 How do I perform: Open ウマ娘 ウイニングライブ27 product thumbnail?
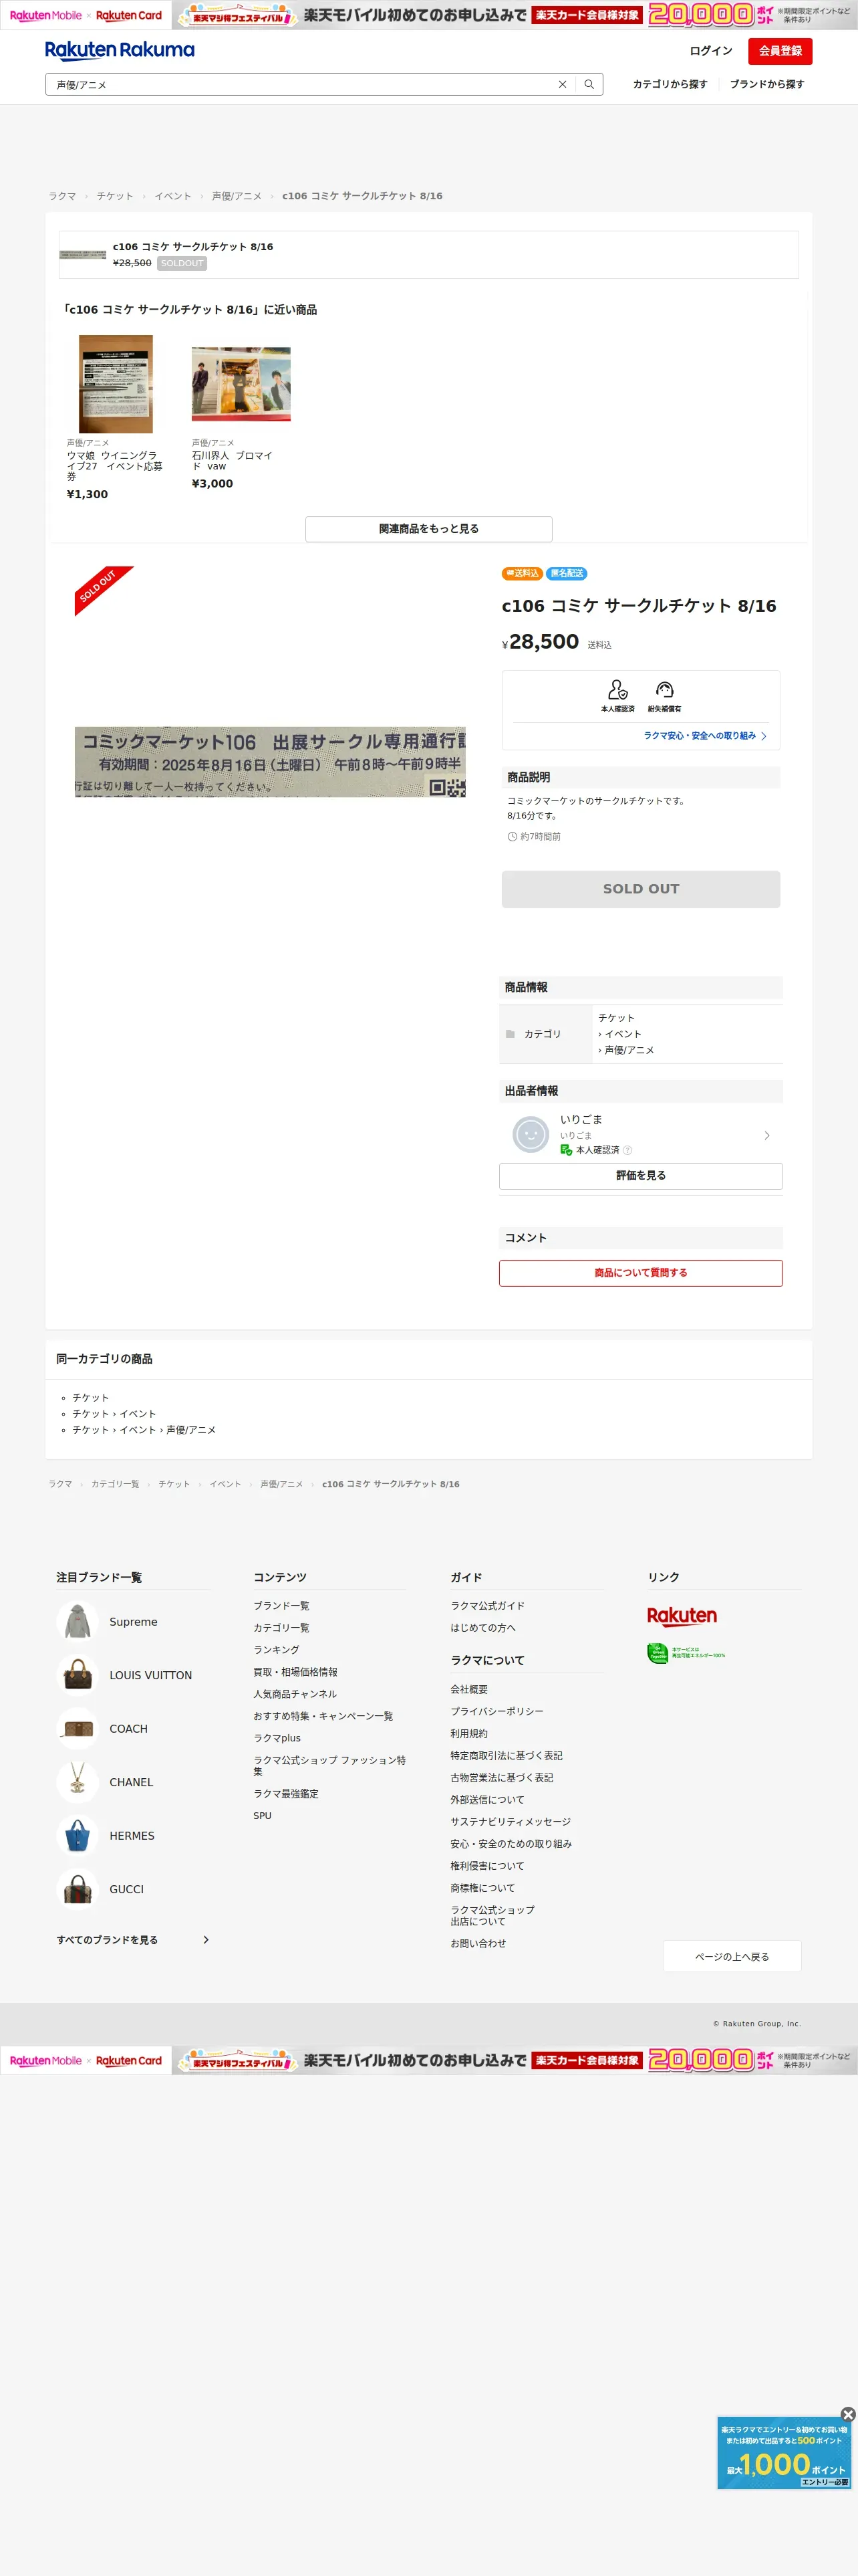click(116, 384)
